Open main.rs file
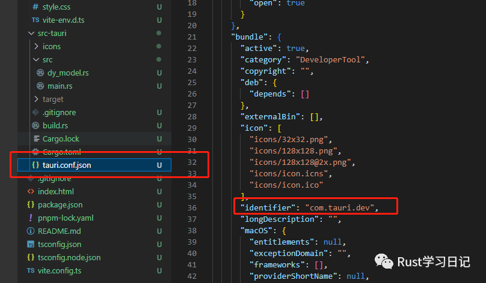The height and width of the screenshot is (283, 486). pyautogui.click(x=60, y=86)
